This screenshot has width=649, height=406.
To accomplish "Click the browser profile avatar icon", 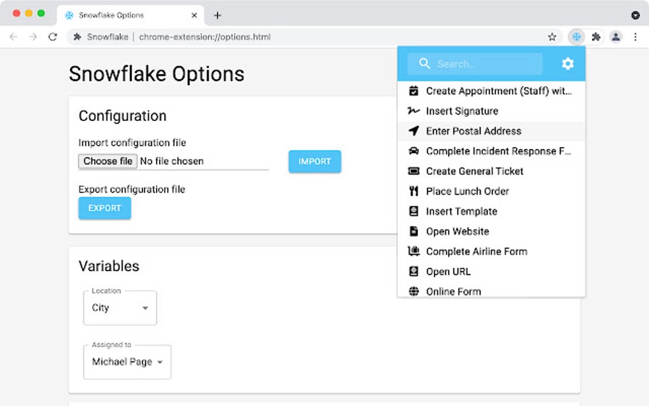I will click(x=615, y=37).
